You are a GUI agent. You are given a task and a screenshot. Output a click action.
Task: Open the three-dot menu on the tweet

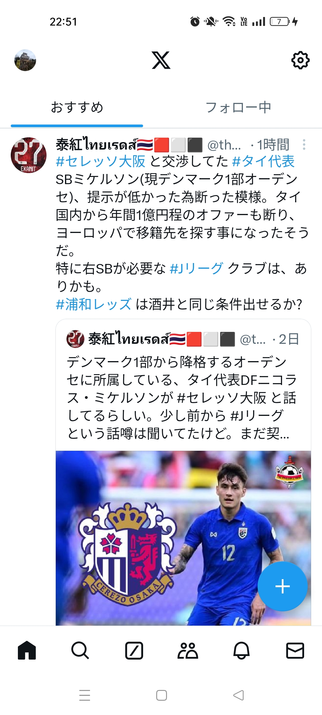click(304, 144)
